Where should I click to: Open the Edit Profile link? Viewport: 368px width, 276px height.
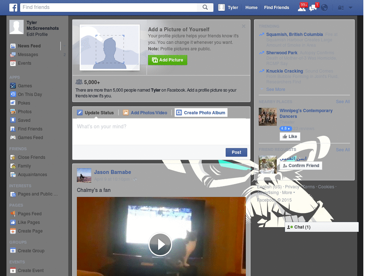point(37,34)
